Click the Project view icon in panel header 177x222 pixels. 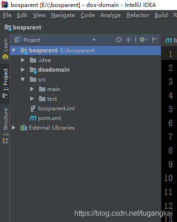coord(18,40)
